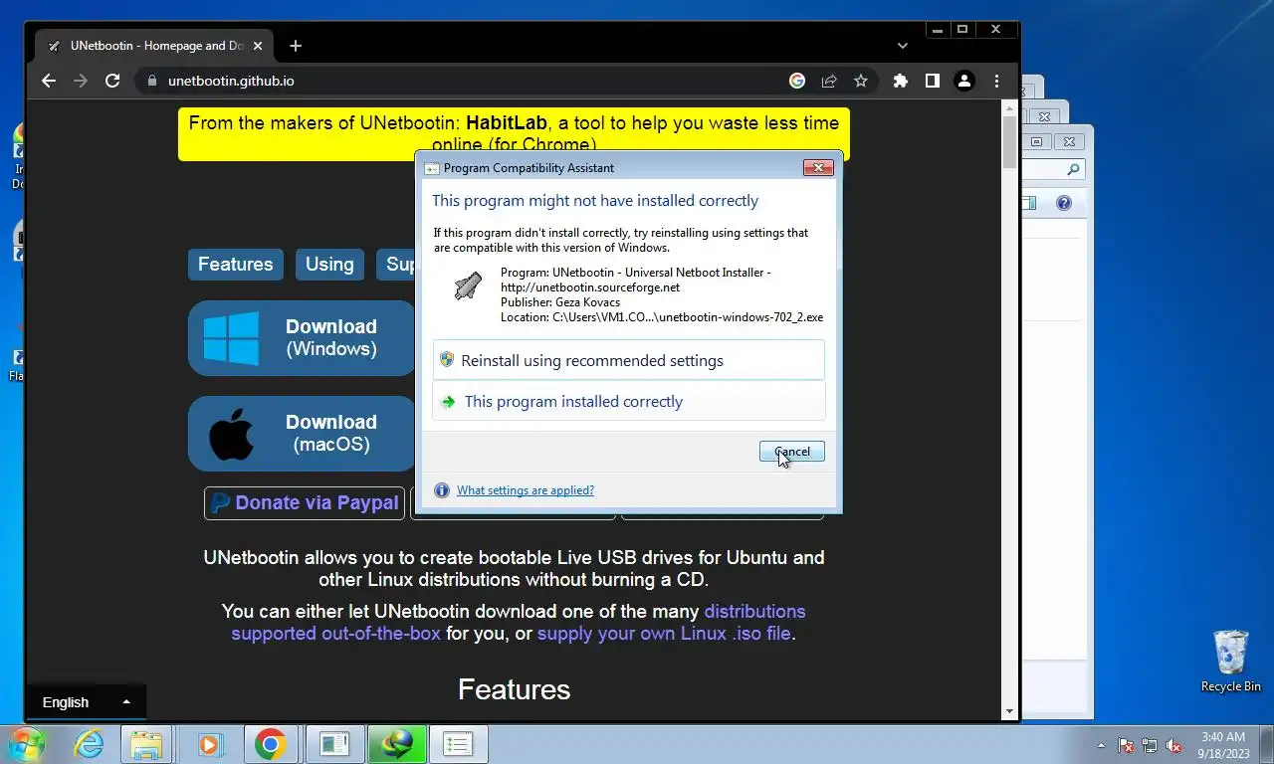Toggle the Chrome side panel icon
Viewport: 1274px width, 764px height.
click(x=933, y=81)
